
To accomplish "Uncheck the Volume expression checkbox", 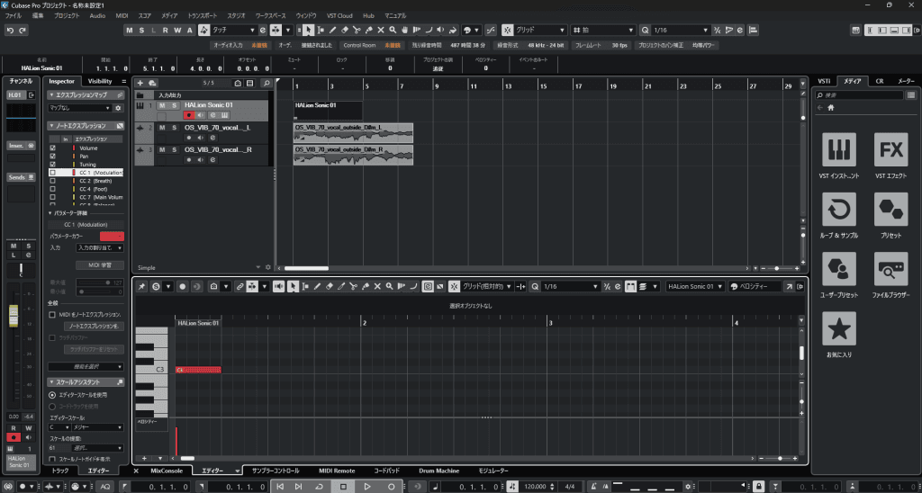I will tap(52, 148).
